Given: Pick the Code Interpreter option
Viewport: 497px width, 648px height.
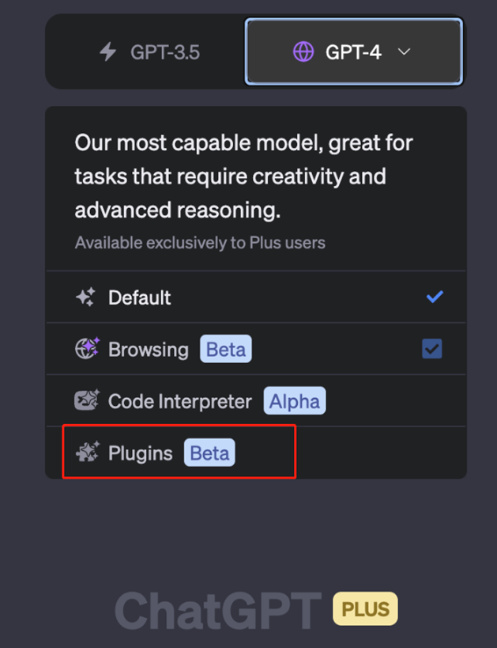Looking at the screenshot, I should coord(256,400).
